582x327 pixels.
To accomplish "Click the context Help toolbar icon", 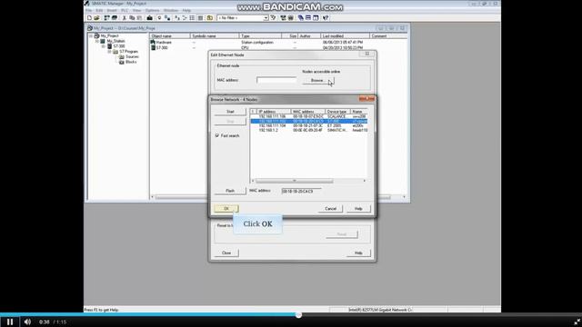I will pos(326,18).
